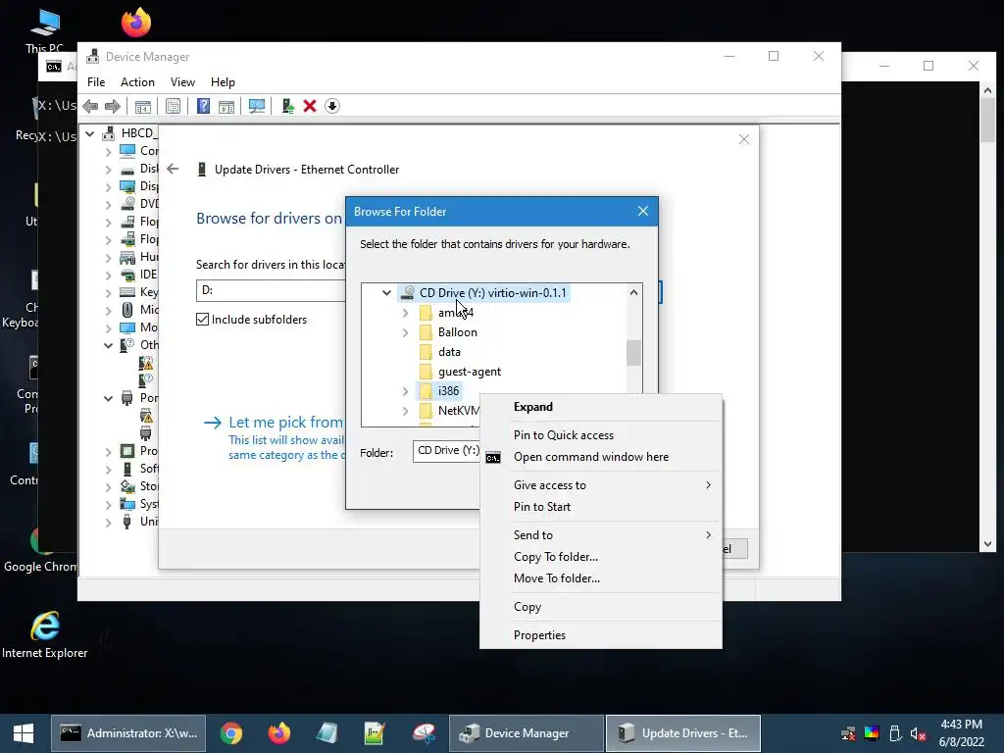
Task: Click the notepad-style taskbar icon with green chart
Action: coord(374,733)
